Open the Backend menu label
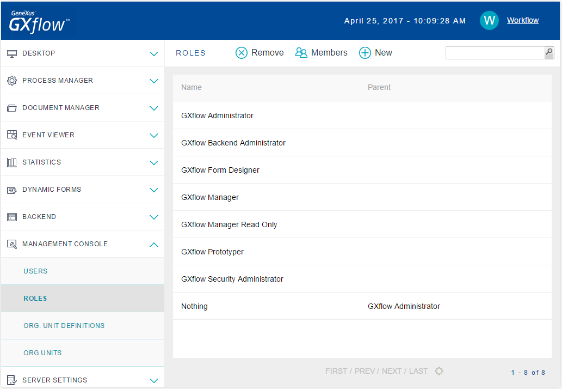This screenshot has height=389, width=562. [x=39, y=217]
